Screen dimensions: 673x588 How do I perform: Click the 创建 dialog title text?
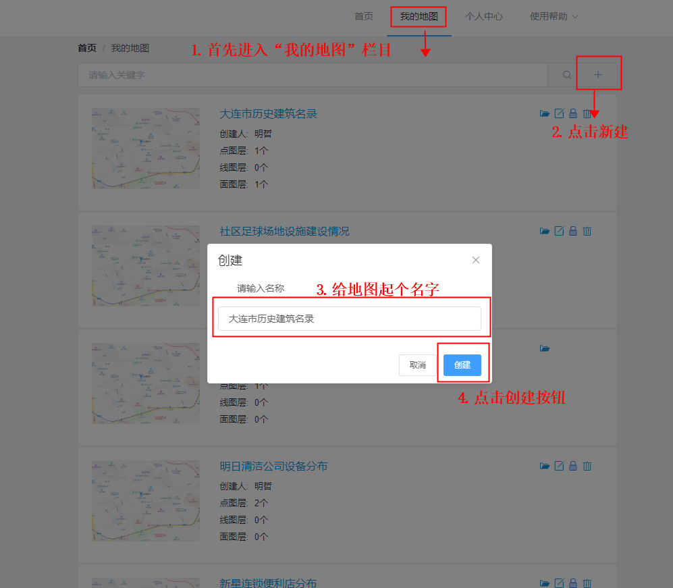pyautogui.click(x=230, y=261)
